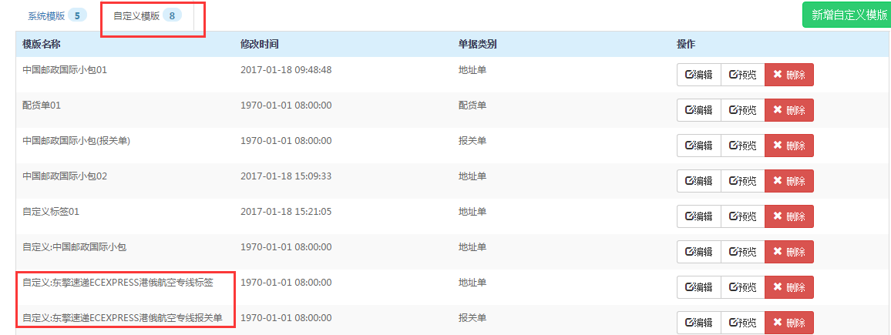Preview the 自定义标签01 template
Viewport: 891px width, 335px height.
click(742, 216)
